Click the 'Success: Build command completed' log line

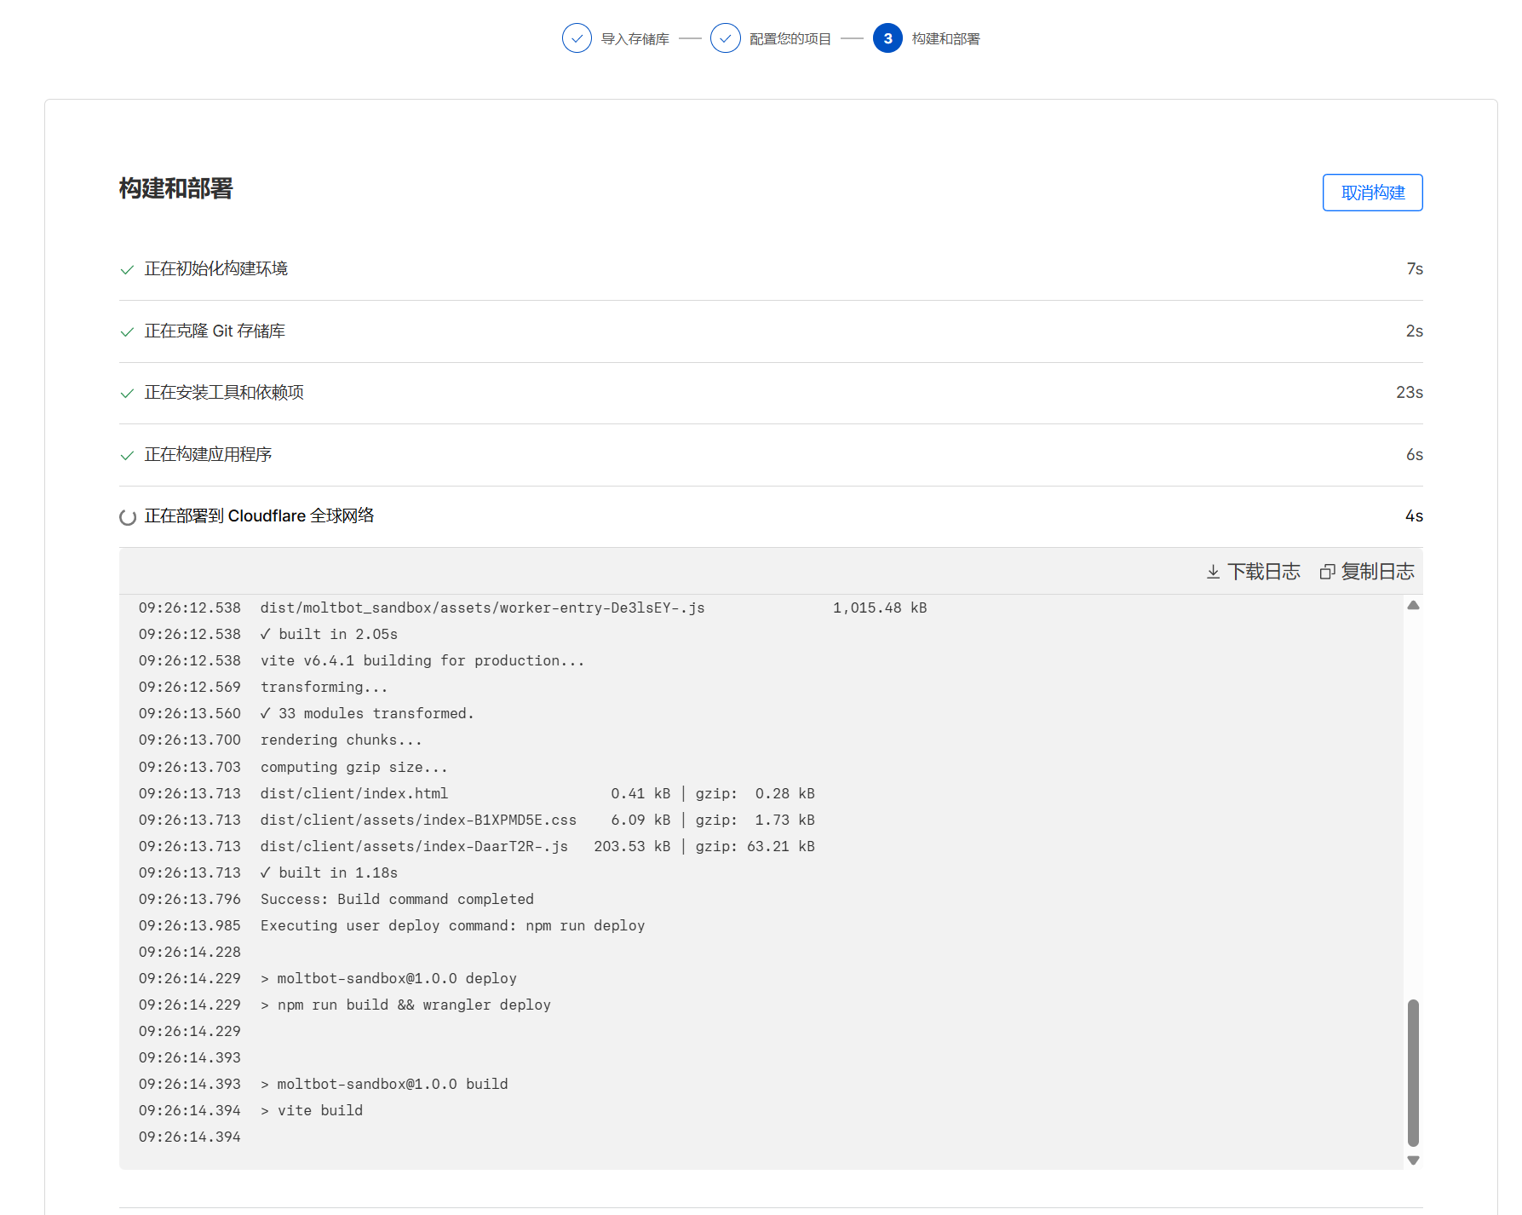coord(397,899)
